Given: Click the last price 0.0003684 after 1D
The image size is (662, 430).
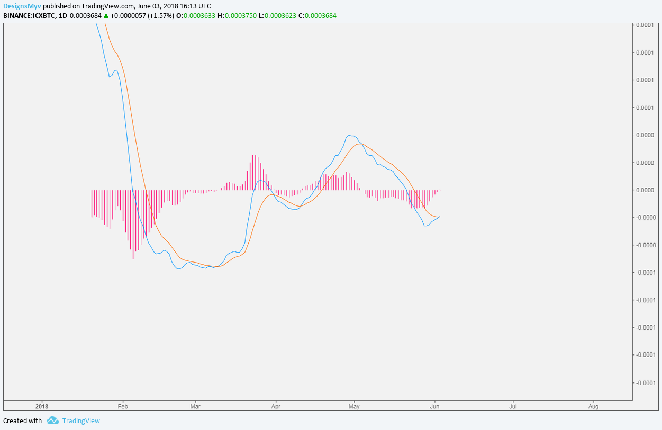Looking at the screenshot, I should [85, 16].
